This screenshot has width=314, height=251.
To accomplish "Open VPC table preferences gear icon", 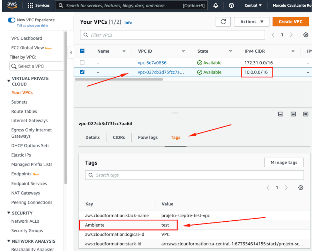I will [306, 35].
